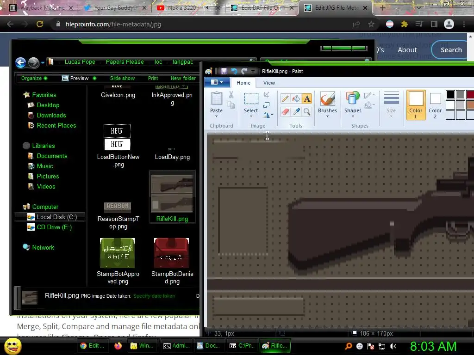Click the Chrome address bar URL field

pos(200,24)
